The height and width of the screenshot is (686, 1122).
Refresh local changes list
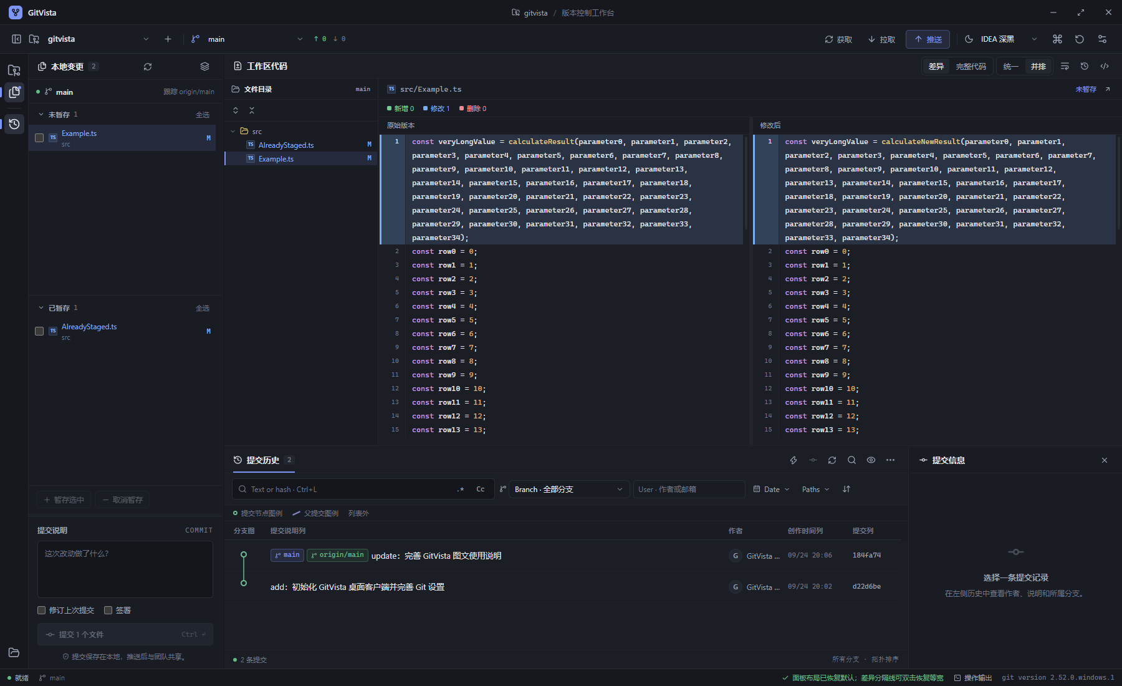(148, 66)
